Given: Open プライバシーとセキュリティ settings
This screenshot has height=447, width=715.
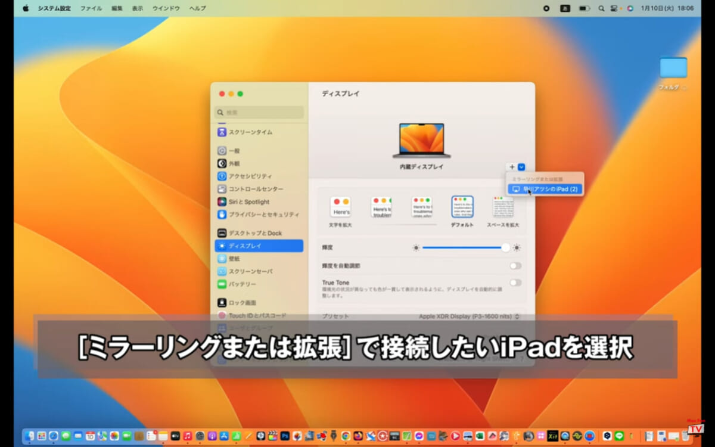Looking at the screenshot, I should (259, 215).
